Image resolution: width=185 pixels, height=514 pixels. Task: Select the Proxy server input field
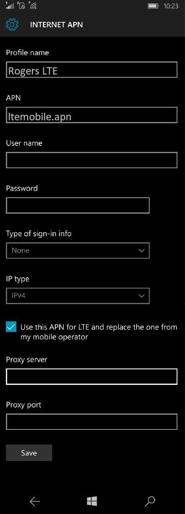point(92,376)
